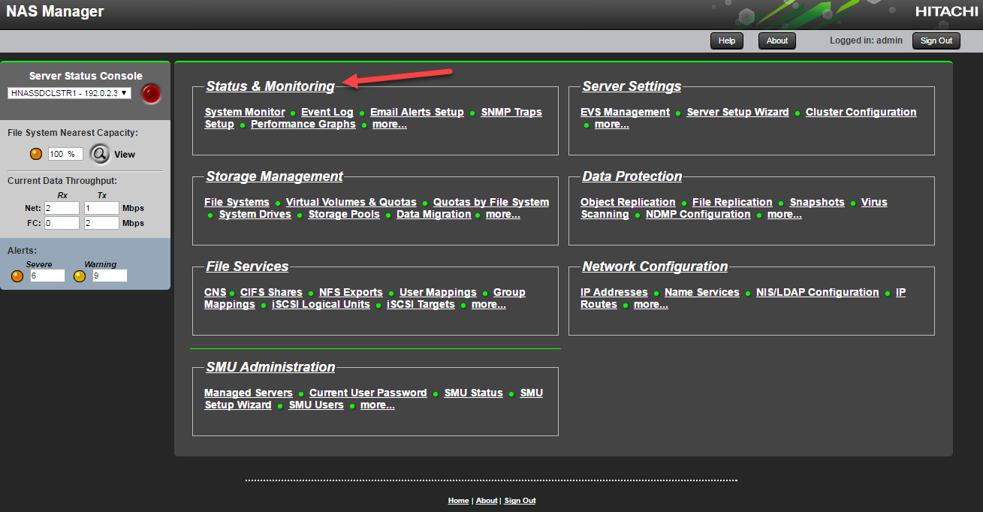Open the System Monitor link
Screen dimensions: 983x512
pos(245,112)
